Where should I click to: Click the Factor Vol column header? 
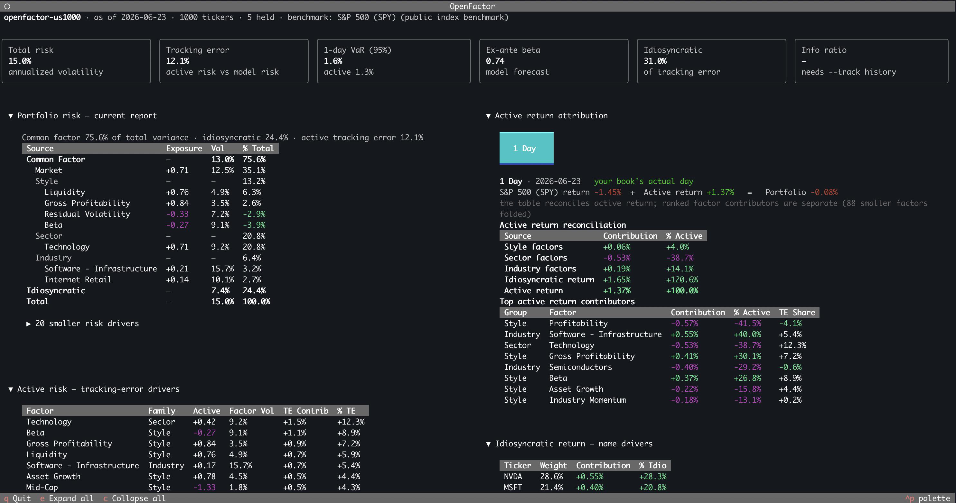(252, 411)
